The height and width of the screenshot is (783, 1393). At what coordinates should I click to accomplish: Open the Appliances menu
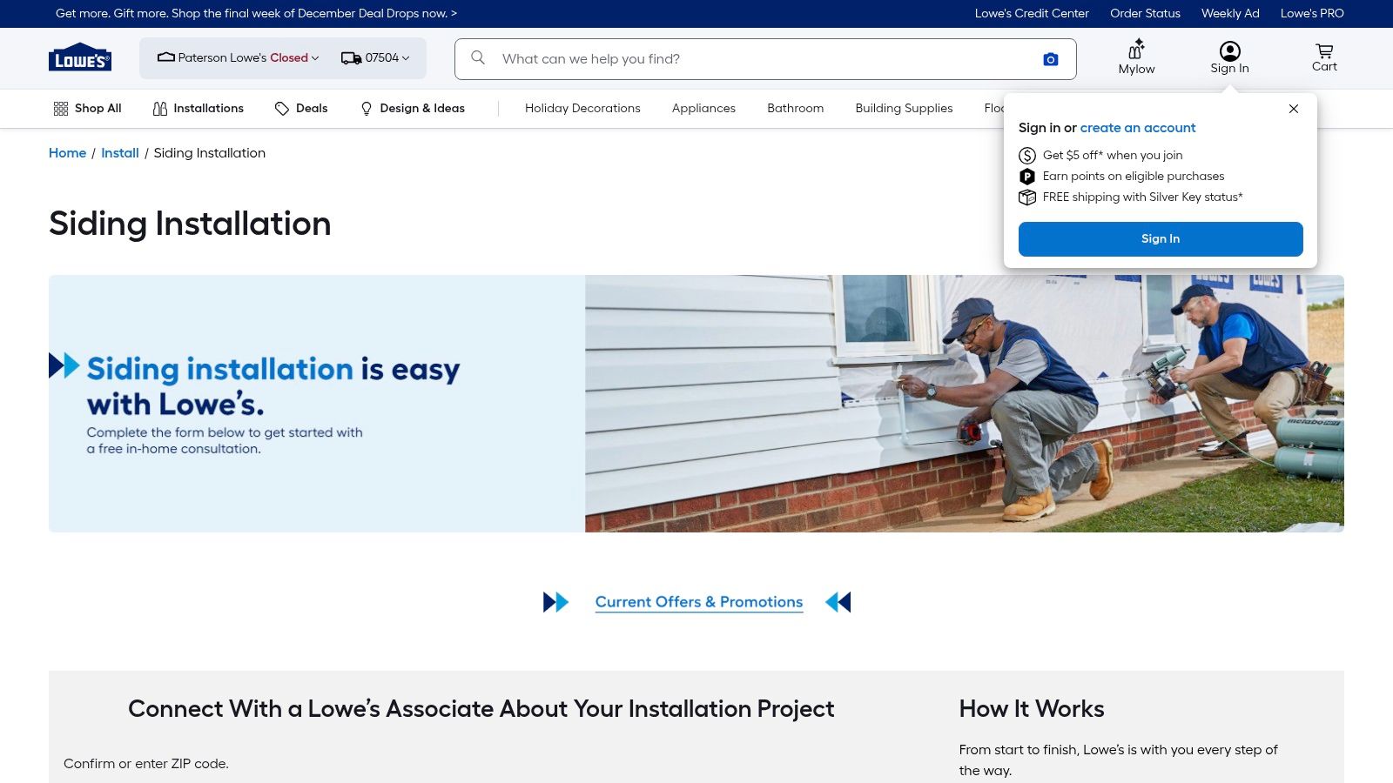click(703, 108)
